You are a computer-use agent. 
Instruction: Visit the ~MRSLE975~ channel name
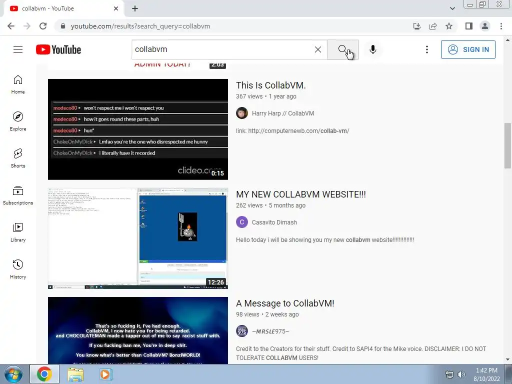[270, 331]
